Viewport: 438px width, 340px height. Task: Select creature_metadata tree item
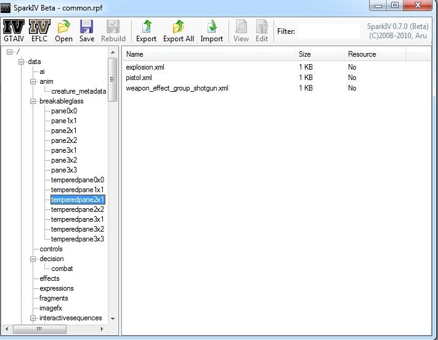[x=78, y=91]
